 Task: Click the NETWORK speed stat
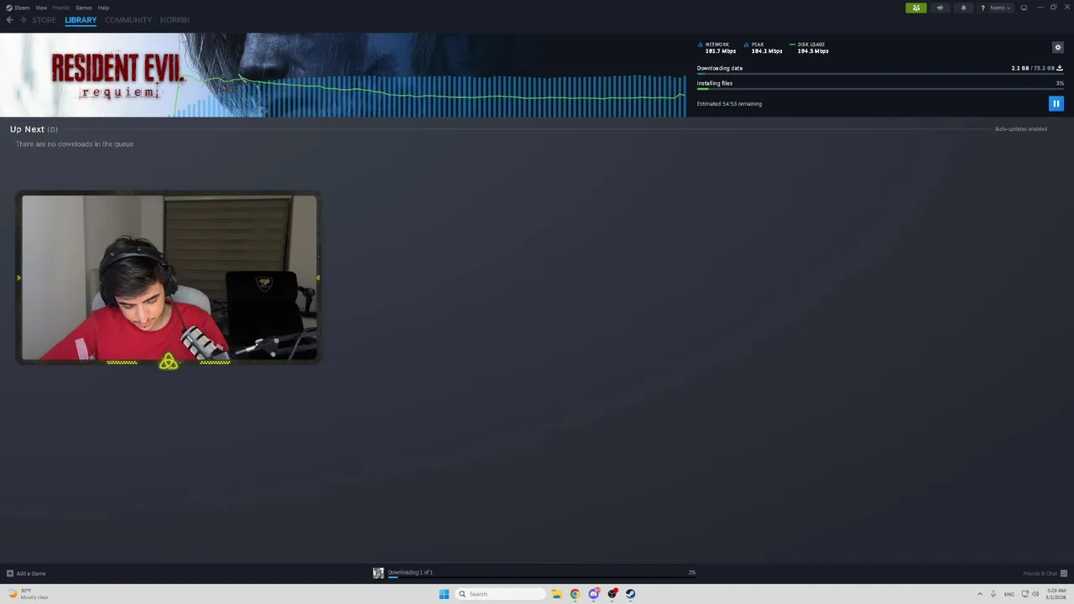tap(717, 48)
